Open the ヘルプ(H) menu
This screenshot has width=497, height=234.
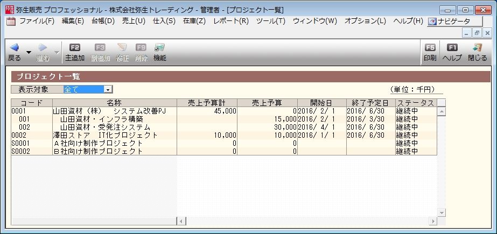pyautogui.click(x=408, y=21)
